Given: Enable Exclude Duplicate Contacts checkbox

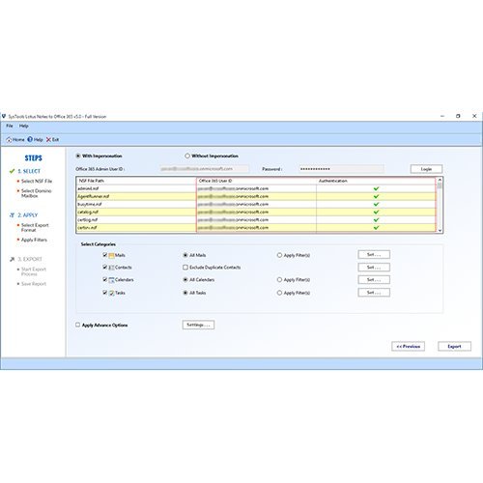Looking at the screenshot, I should coord(185,268).
